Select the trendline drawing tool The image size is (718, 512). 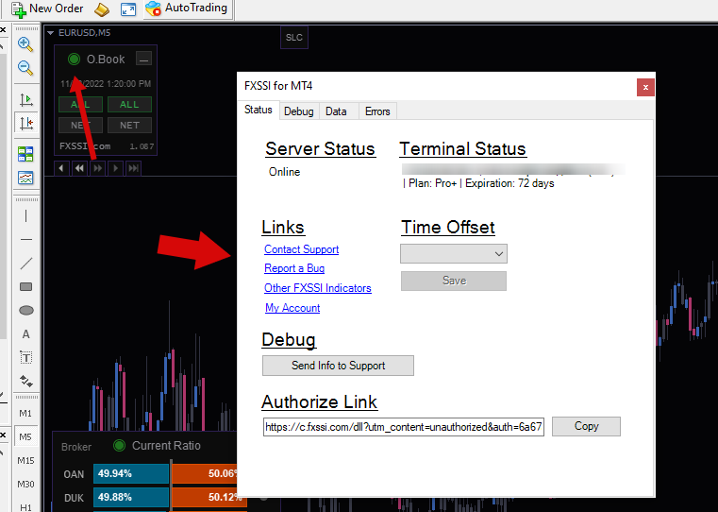click(x=26, y=264)
